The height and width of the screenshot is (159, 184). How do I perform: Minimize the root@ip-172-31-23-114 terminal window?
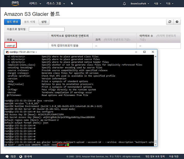[x=136, y=52]
